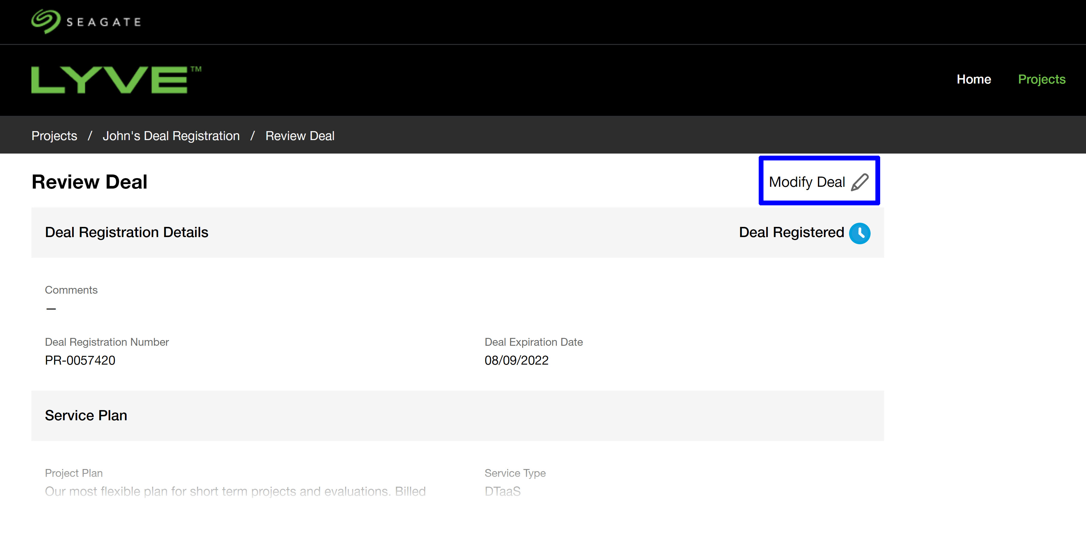Click the expiration date 08/09/2022

(x=516, y=360)
